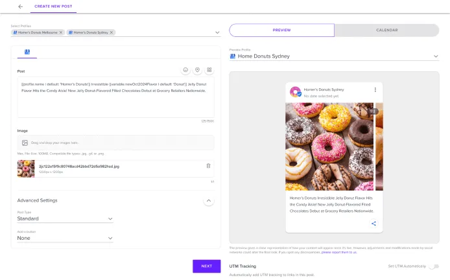Screen dimensions: 450x280
Task: Click the image drag and drop area
Action: click(115, 143)
